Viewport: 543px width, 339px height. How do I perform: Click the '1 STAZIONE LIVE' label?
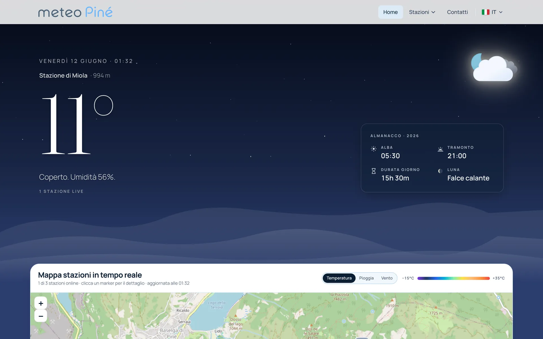[61, 191]
